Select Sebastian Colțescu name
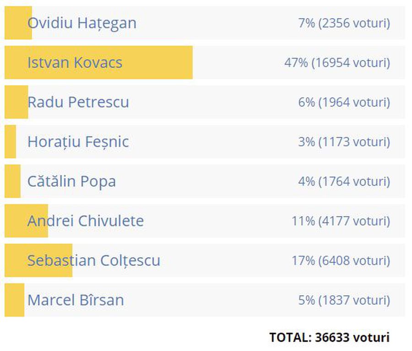 (94, 260)
